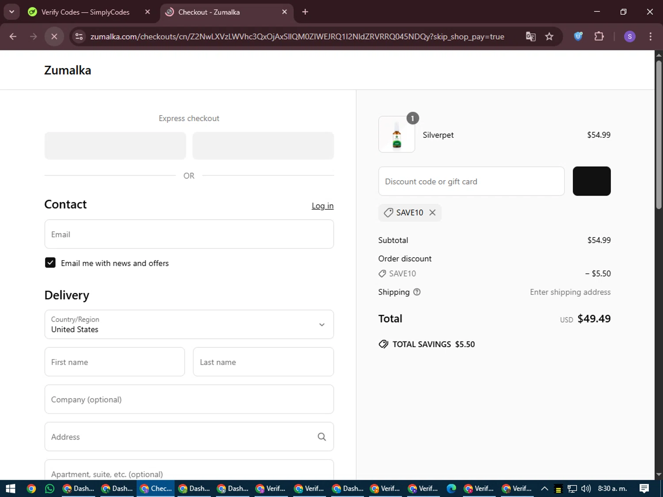Focus the First name field
The height and width of the screenshot is (497, 663).
pyautogui.click(x=114, y=362)
